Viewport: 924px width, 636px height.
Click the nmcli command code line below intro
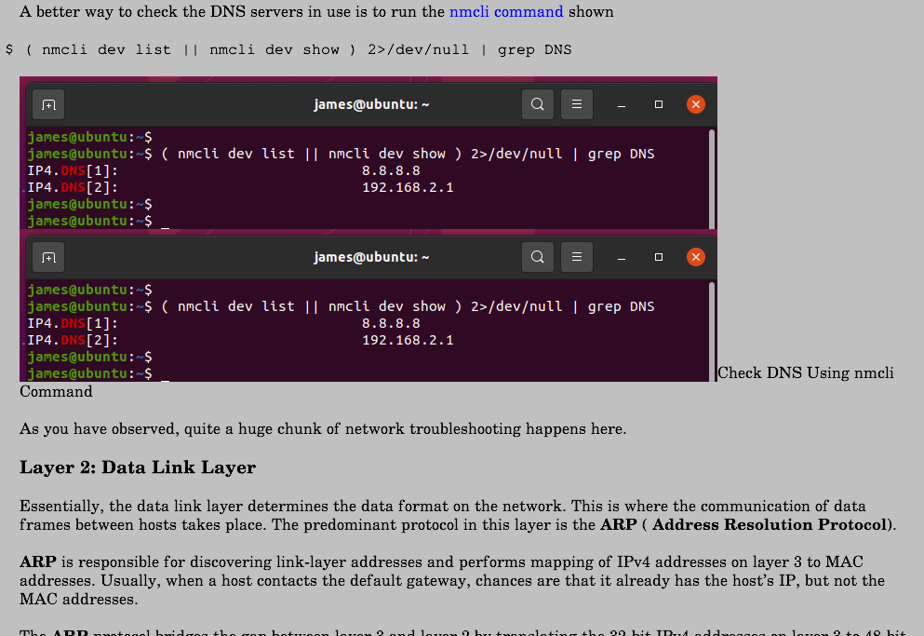(288, 50)
